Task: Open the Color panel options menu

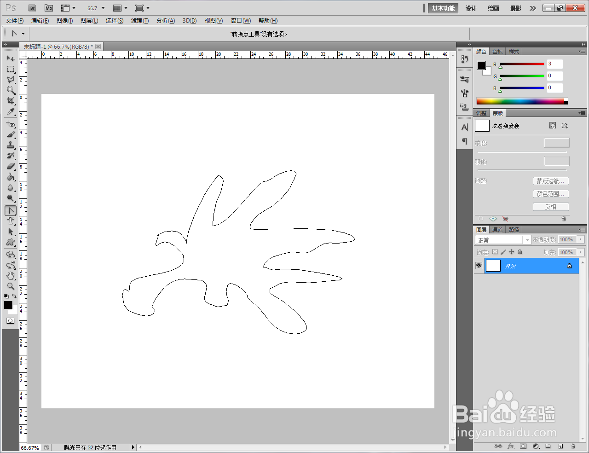Action: click(x=582, y=52)
